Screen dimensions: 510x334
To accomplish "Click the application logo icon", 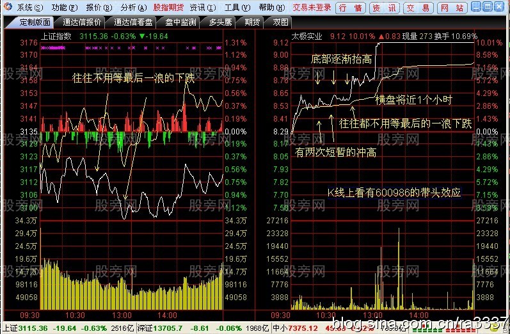I will coord(8,6).
